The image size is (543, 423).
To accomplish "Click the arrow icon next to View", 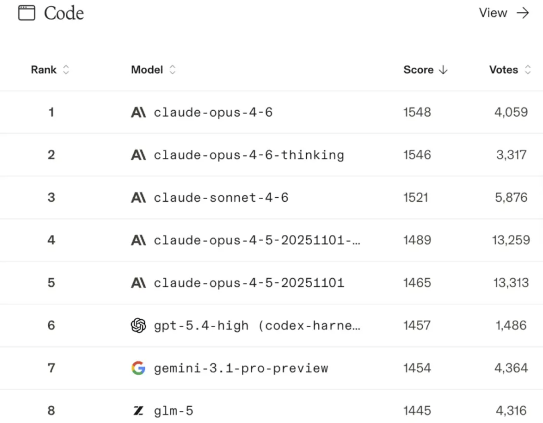I will [523, 13].
